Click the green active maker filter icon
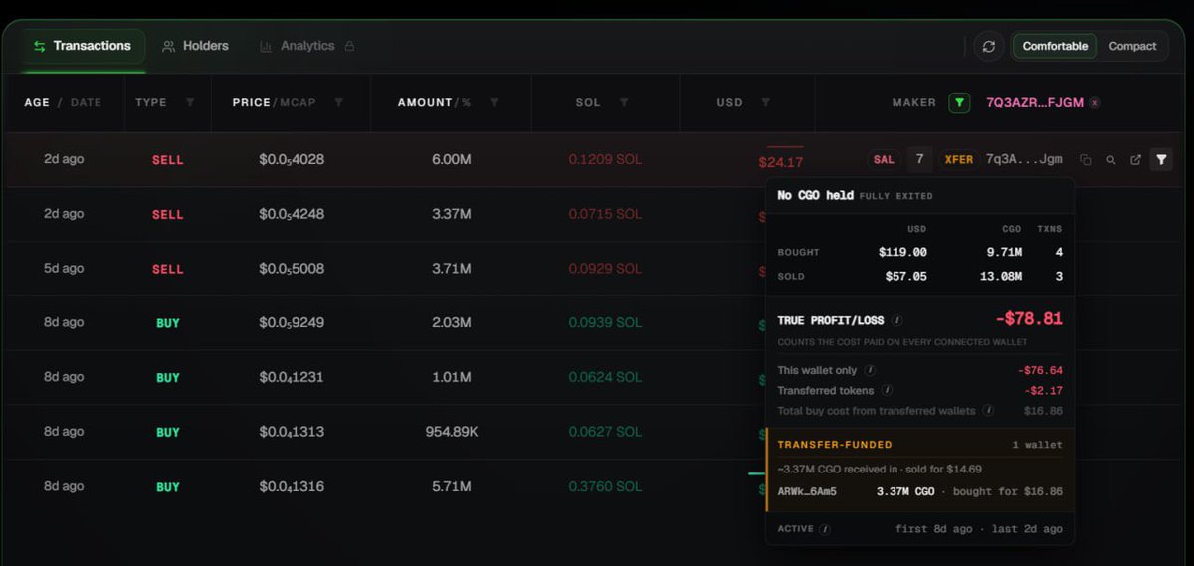This screenshot has height=566, width=1194. click(x=959, y=102)
